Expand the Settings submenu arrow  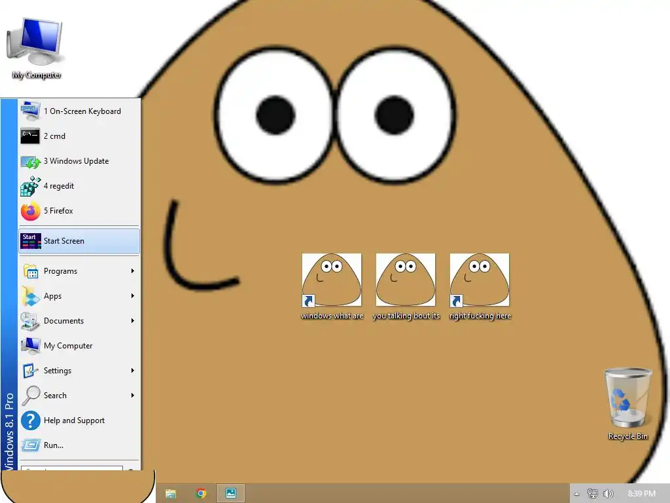(133, 371)
